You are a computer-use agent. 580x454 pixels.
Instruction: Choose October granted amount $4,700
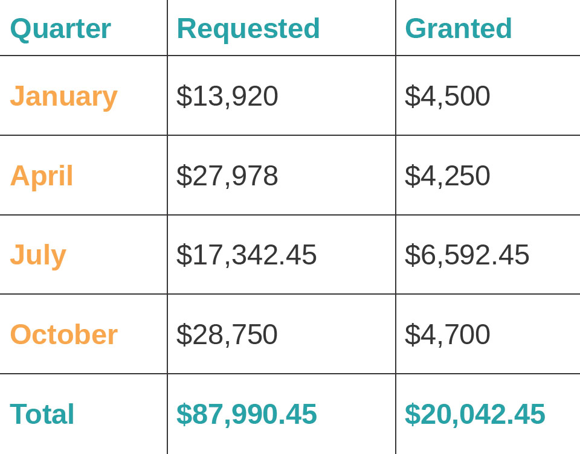(447, 334)
